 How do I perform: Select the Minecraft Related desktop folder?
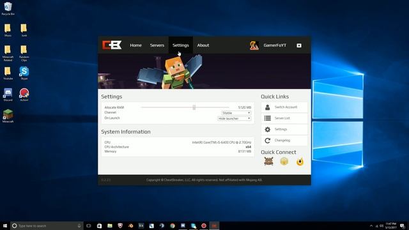8,53
